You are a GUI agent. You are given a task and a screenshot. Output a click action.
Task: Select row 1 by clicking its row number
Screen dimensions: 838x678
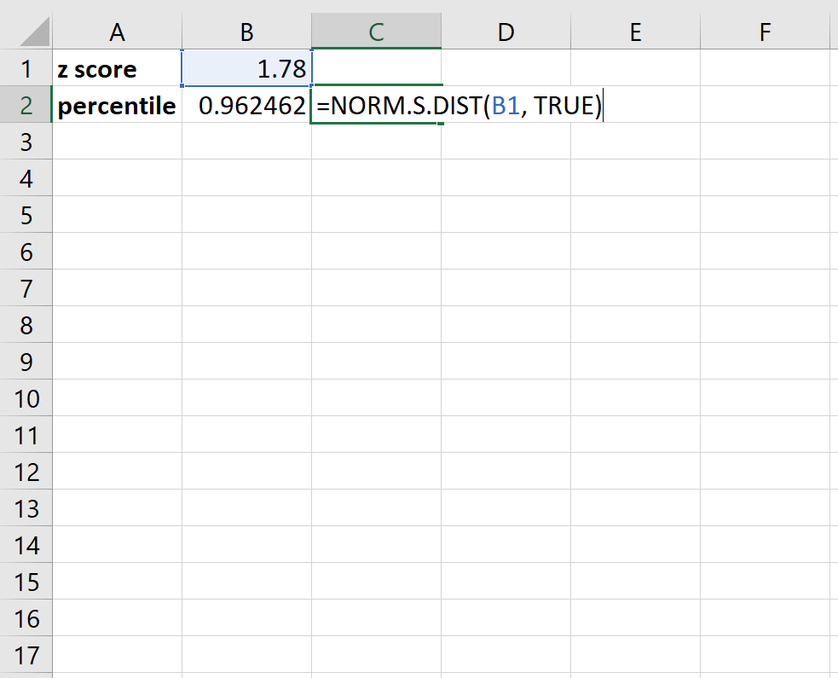(x=26, y=68)
